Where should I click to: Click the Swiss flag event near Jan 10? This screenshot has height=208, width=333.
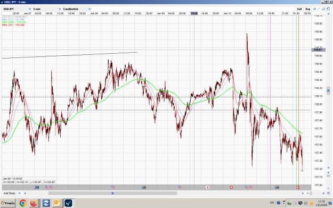[231, 187]
